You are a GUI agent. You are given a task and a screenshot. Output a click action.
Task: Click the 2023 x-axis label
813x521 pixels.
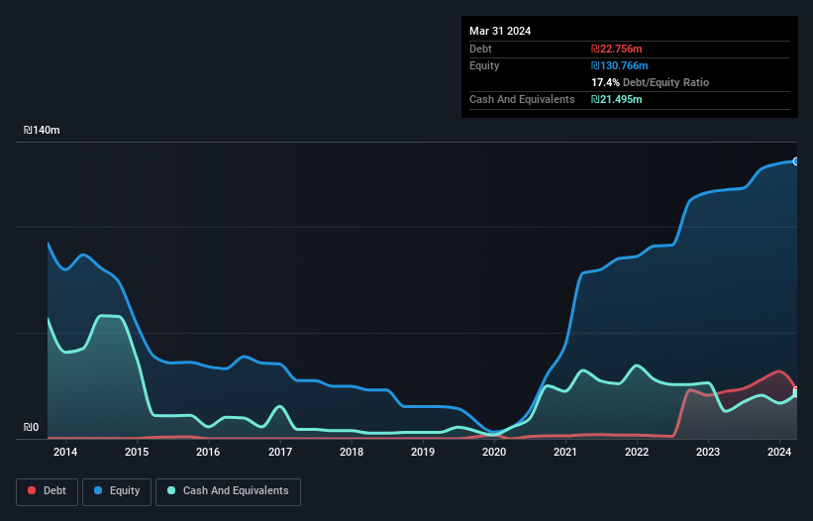tap(708, 452)
